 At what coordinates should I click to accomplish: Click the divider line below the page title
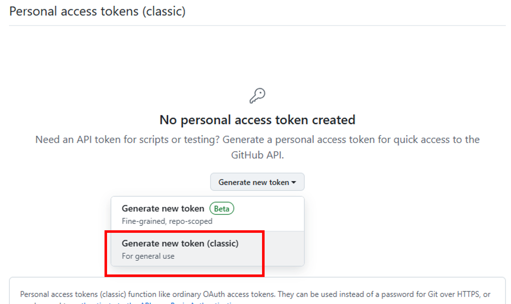click(x=257, y=26)
